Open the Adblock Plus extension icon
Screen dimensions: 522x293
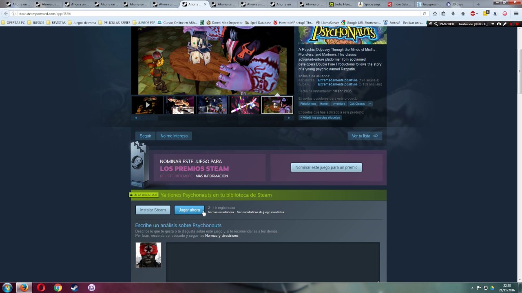coord(473,13)
